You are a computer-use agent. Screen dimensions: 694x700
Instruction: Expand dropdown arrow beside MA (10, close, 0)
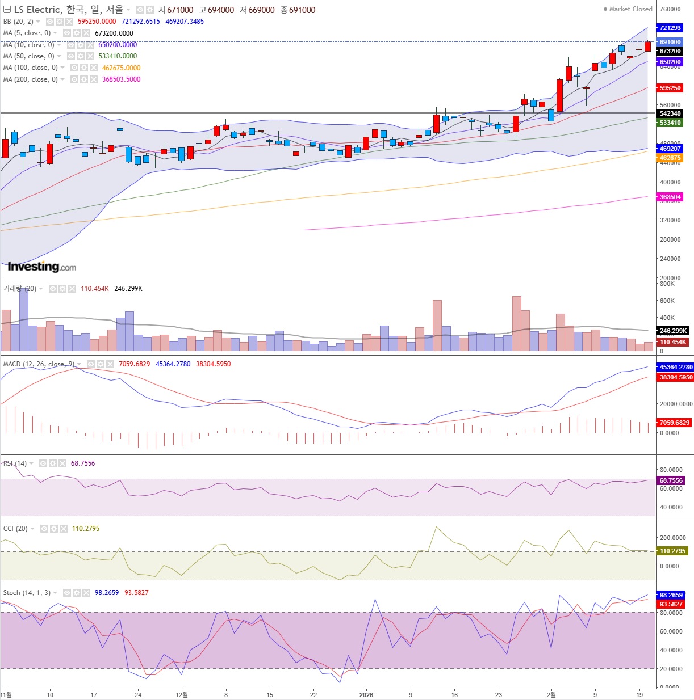pos(59,45)
